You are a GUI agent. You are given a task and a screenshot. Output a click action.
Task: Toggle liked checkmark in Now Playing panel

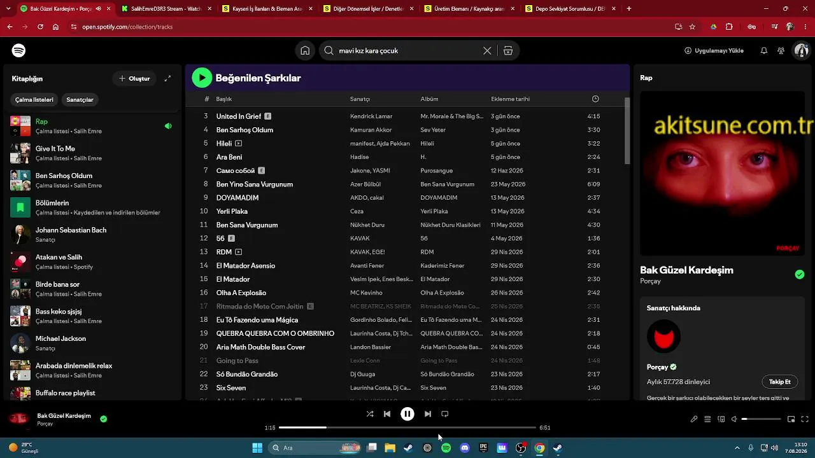[x=800, y=275]
